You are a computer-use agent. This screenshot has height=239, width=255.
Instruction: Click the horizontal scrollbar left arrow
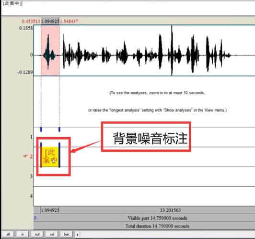[78, 235]
